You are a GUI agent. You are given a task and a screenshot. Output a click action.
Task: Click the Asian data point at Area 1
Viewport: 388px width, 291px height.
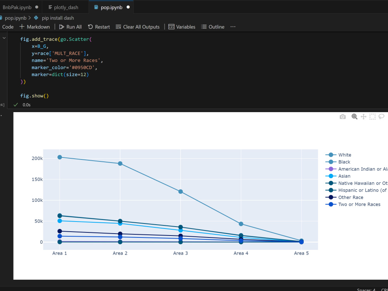pyautogui.click(x=60, y=221)
